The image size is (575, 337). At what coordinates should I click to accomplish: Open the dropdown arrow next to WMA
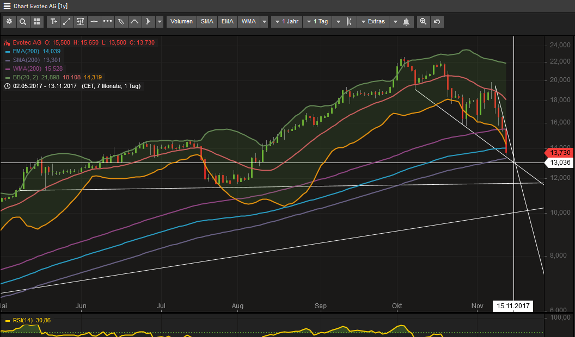pos(264,22)
